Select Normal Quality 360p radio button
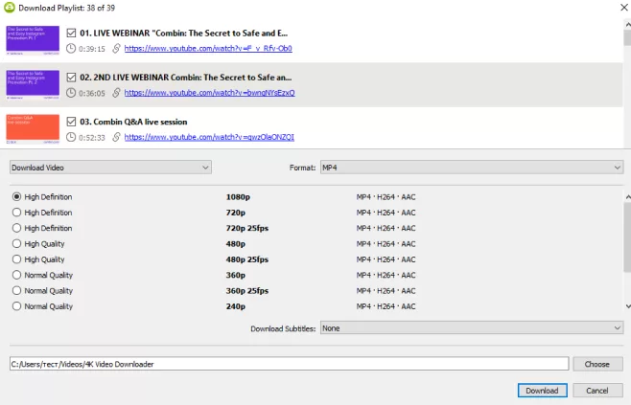631x405 pixels. pyautogui.click(x=16, y=275)
